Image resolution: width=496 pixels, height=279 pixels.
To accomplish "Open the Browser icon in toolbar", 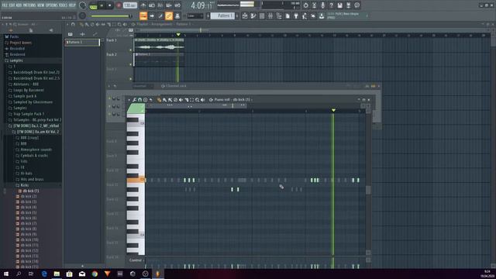I will tap(279, 15).
